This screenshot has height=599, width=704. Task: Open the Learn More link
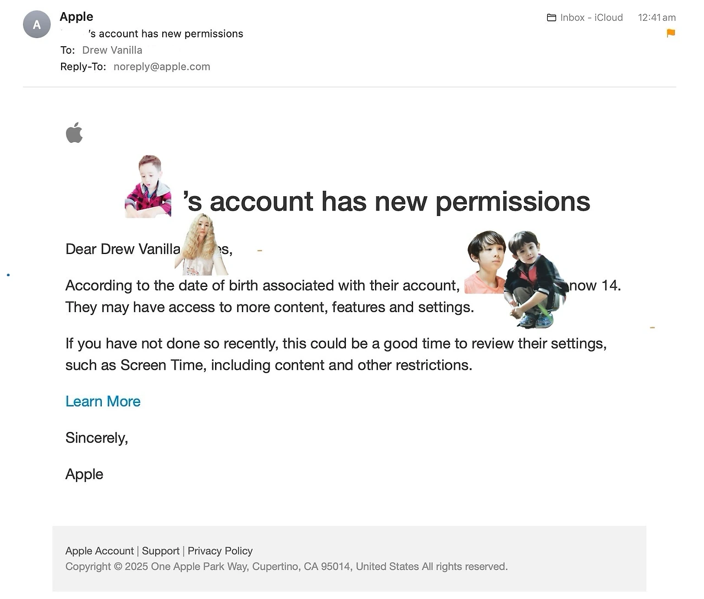pyautogui.click(x=103, y=401)
